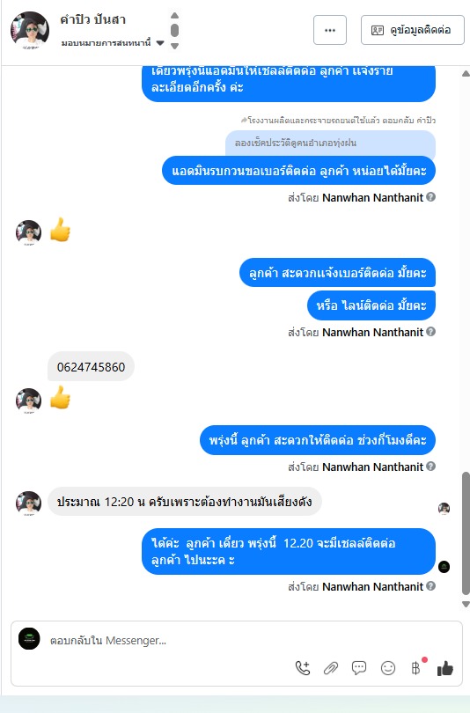Click the down arrow next to contact name

click(x=174, y=46)
